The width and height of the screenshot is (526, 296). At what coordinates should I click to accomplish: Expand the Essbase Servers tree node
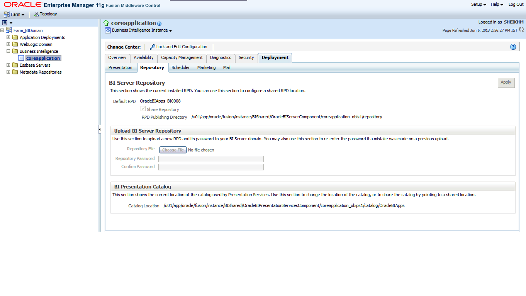click(x=8, y=65)
